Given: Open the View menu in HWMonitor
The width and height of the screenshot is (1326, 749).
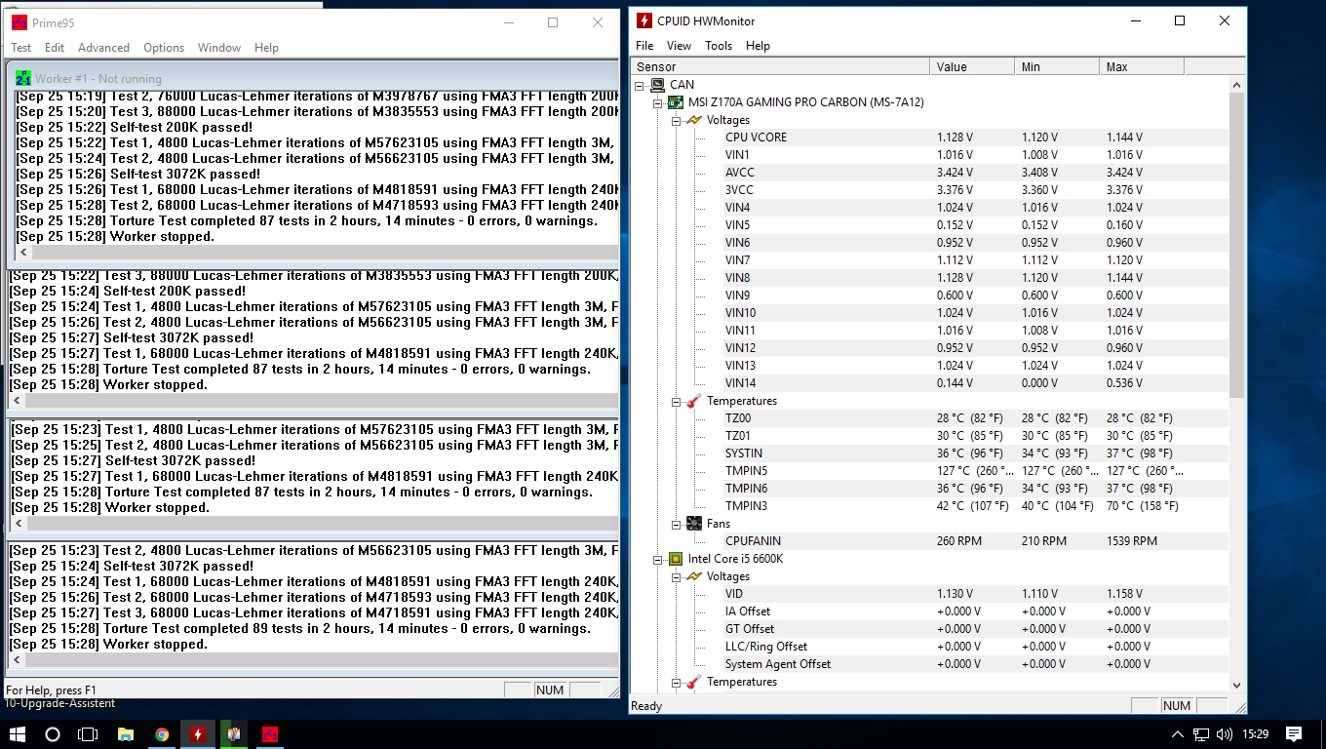Looking at the screenshot, I should 679,46.
